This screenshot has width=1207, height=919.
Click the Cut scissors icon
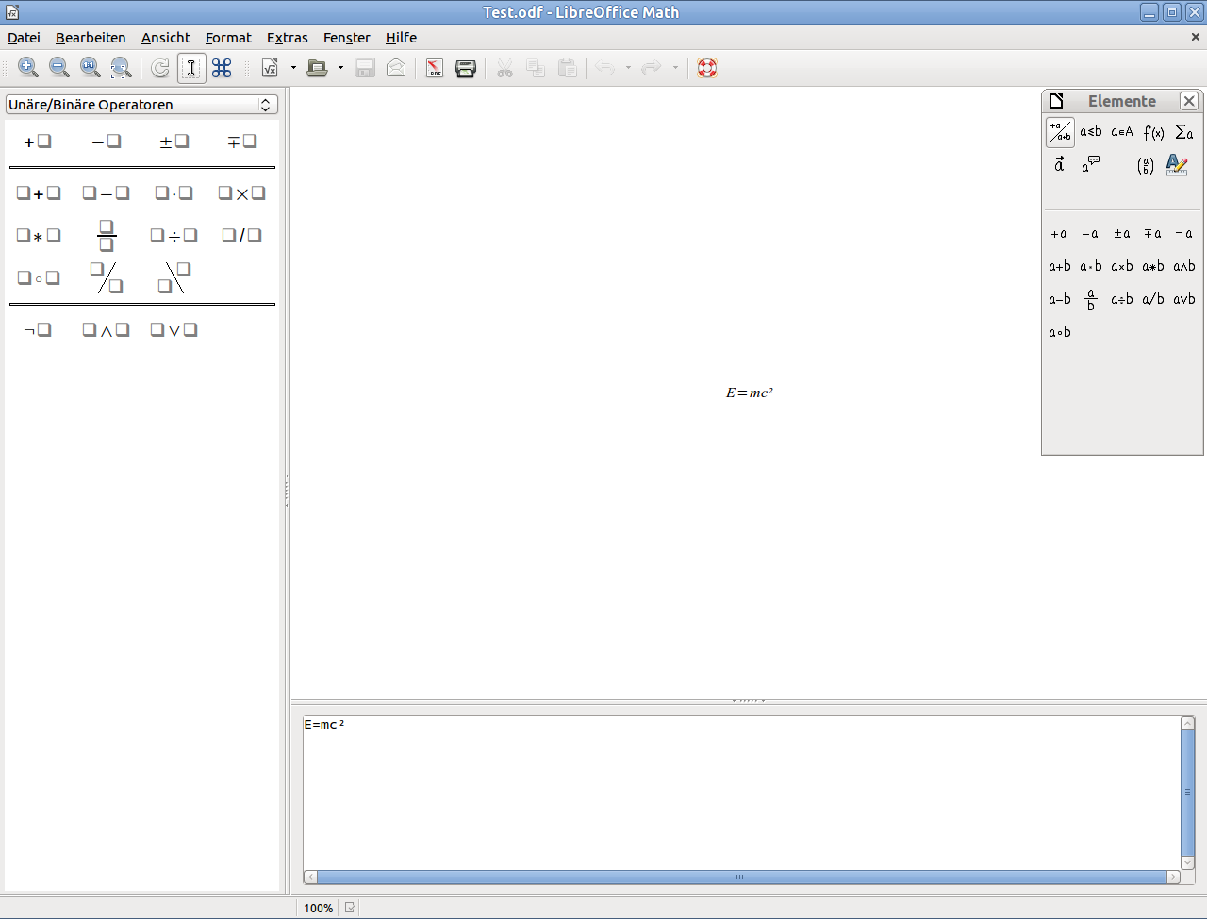click(x=504, y=68)
